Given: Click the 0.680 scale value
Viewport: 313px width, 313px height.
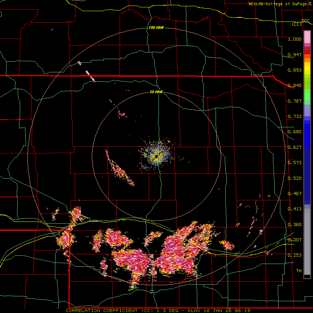Looking at the screenshot, I should (x=295, y=132).
